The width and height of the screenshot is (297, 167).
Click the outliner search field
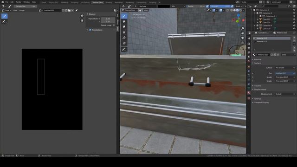pos(270,6)
